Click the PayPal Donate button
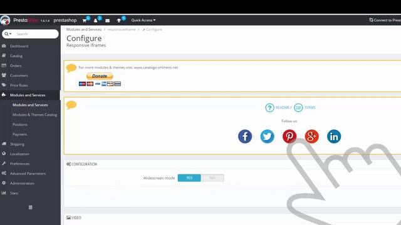Viewport: 401px width, 225px height. [100, 76]
